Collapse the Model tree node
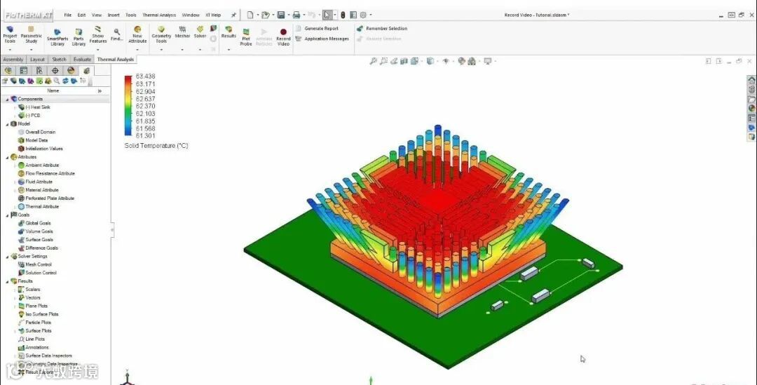Image resolution: width=757 pixels, height=385 pixels. (7, 123)
